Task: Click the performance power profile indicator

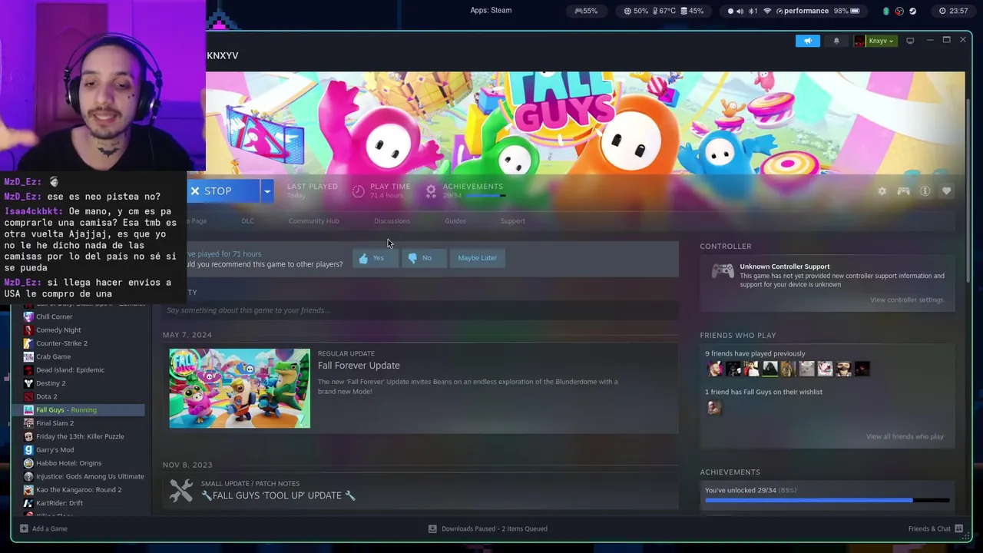Action: coord(802,11)
